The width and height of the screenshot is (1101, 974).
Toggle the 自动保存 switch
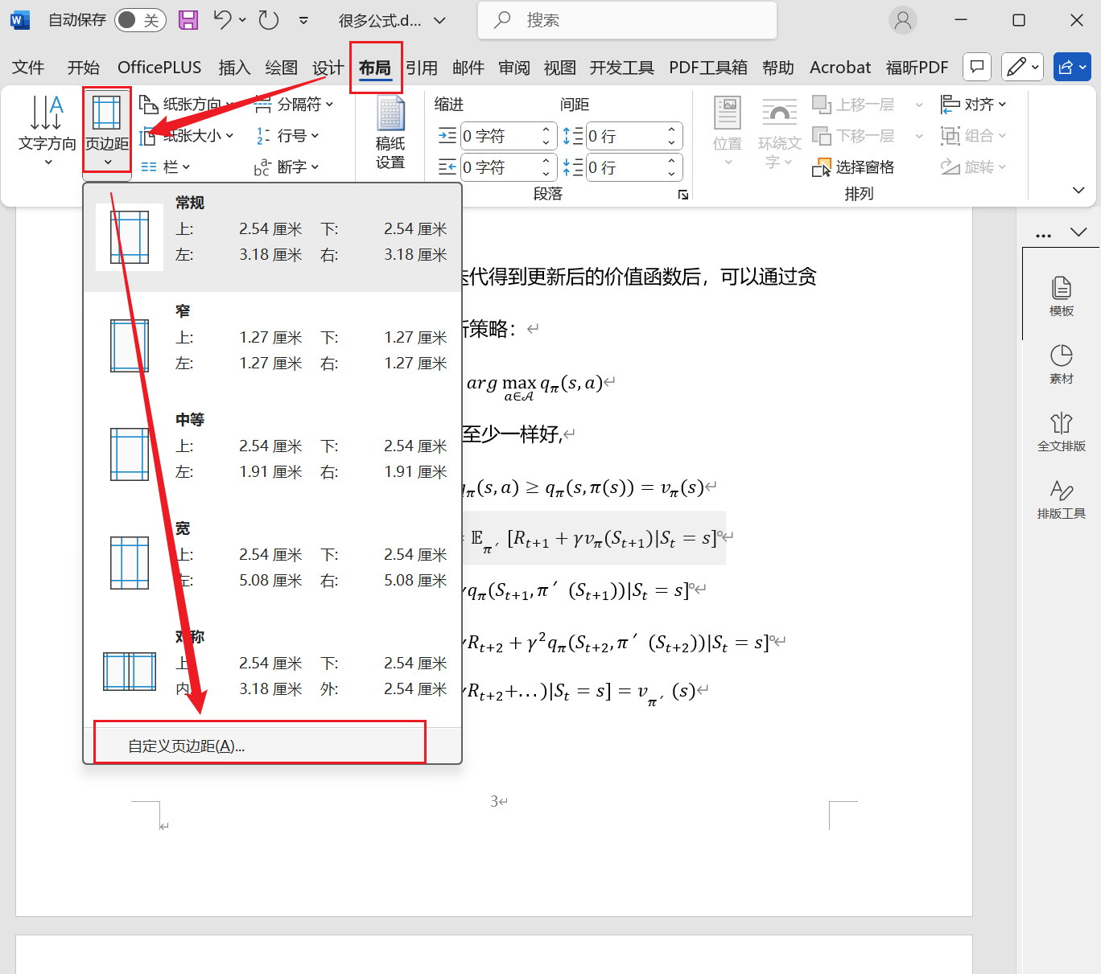[x=140, y=20]
